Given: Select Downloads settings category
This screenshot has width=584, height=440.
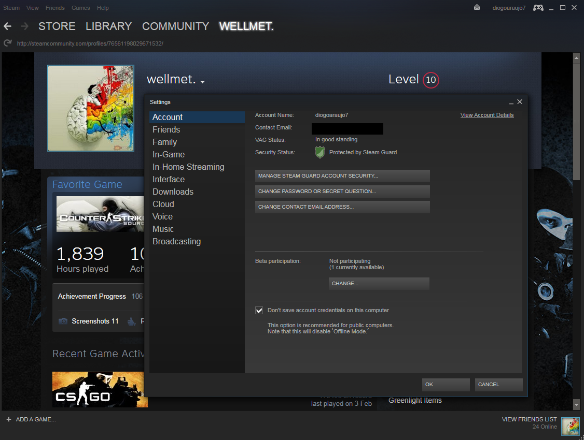Looking at the screenshot, I should tap(197, 192).
